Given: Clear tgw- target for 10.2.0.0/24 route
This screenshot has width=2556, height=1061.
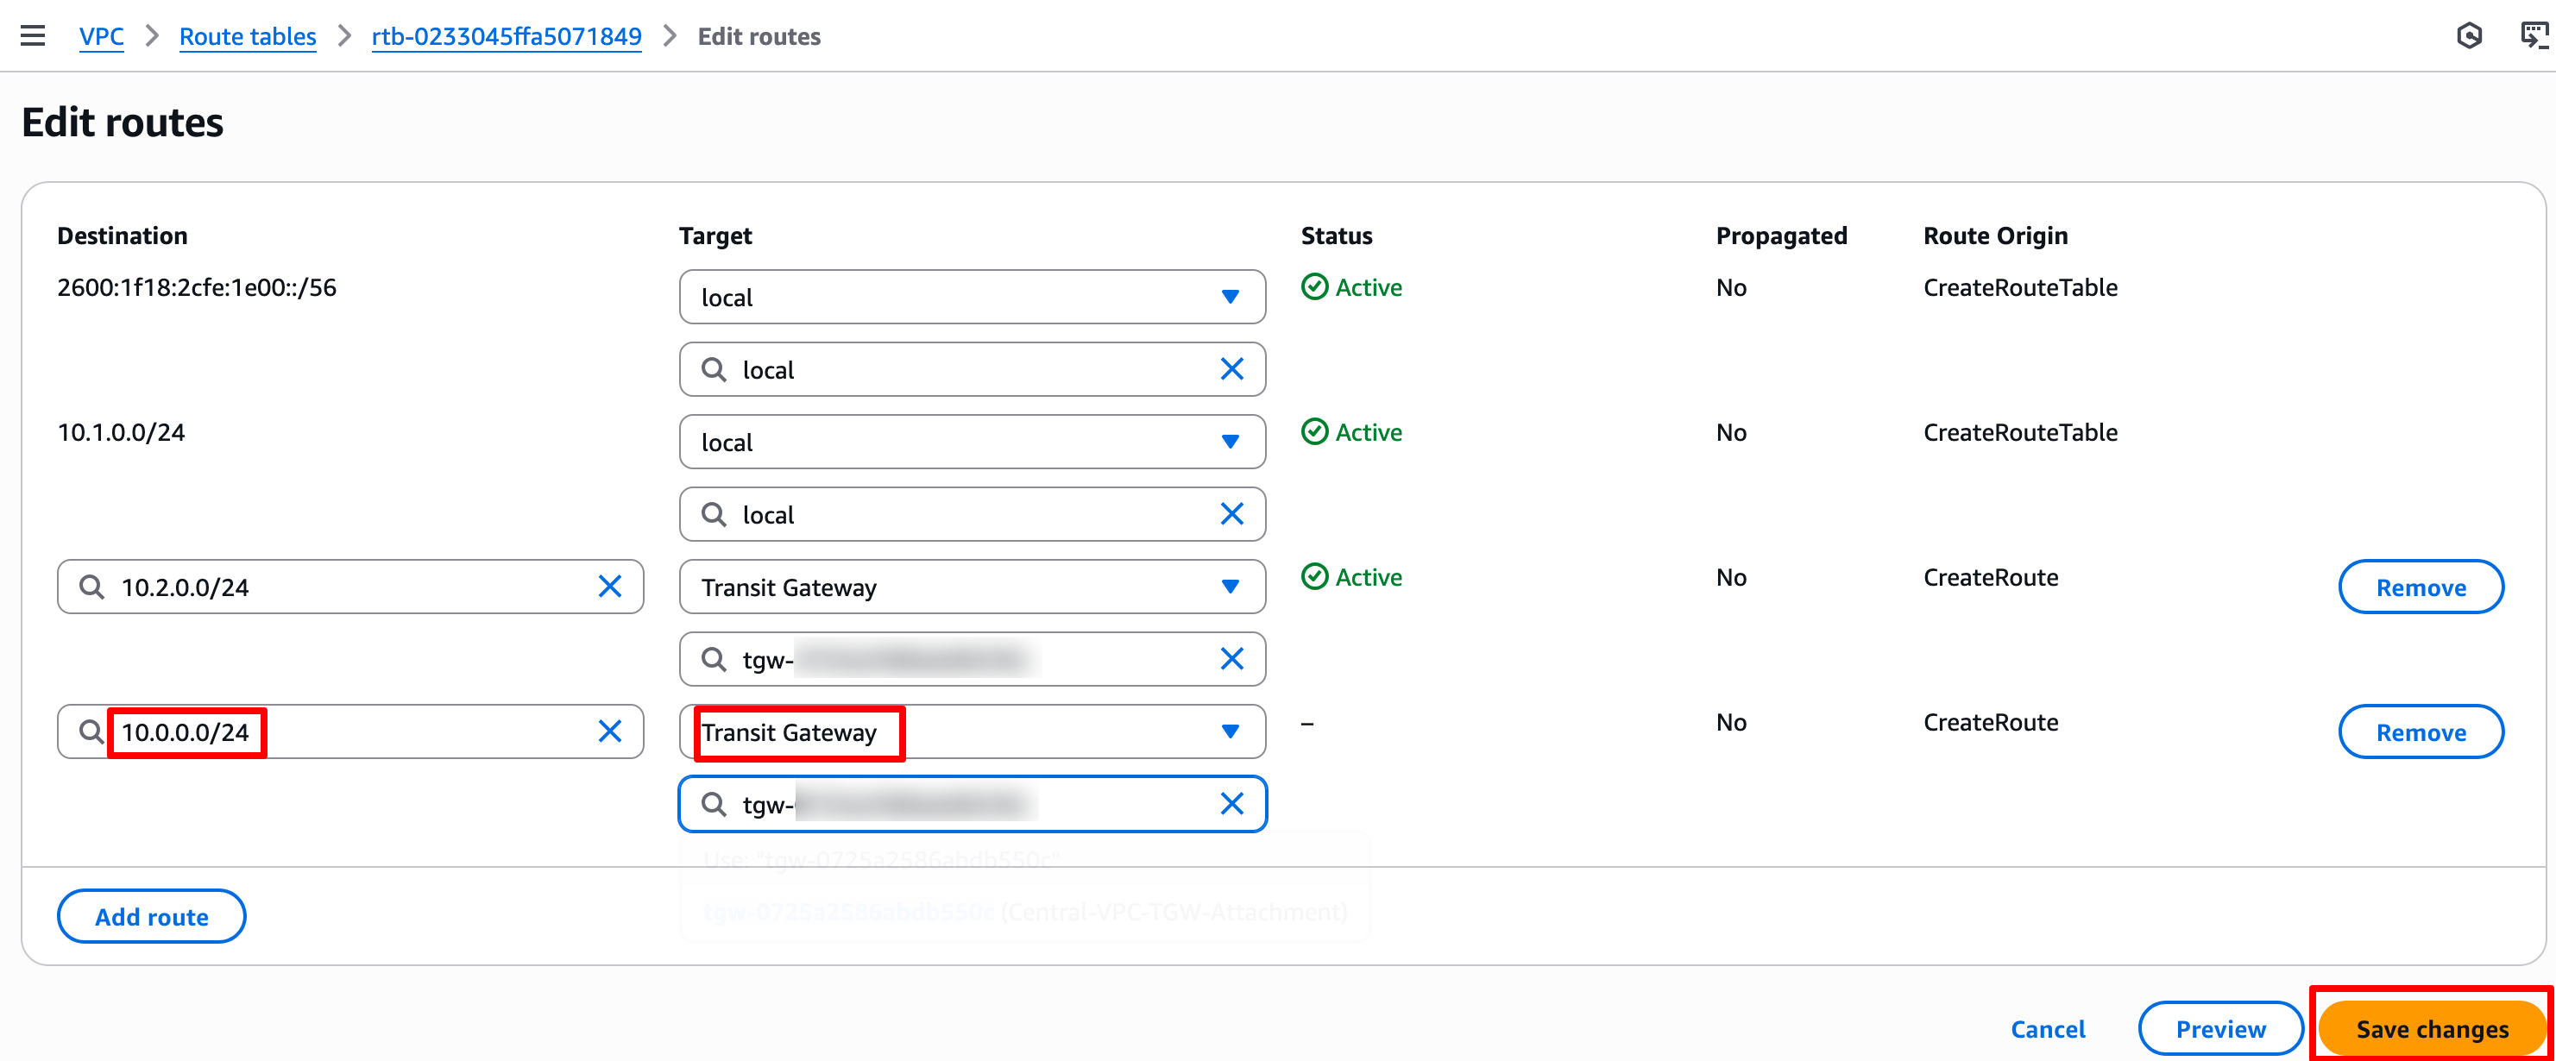Looking at the screenshot, I should (x=1231, y=658).
